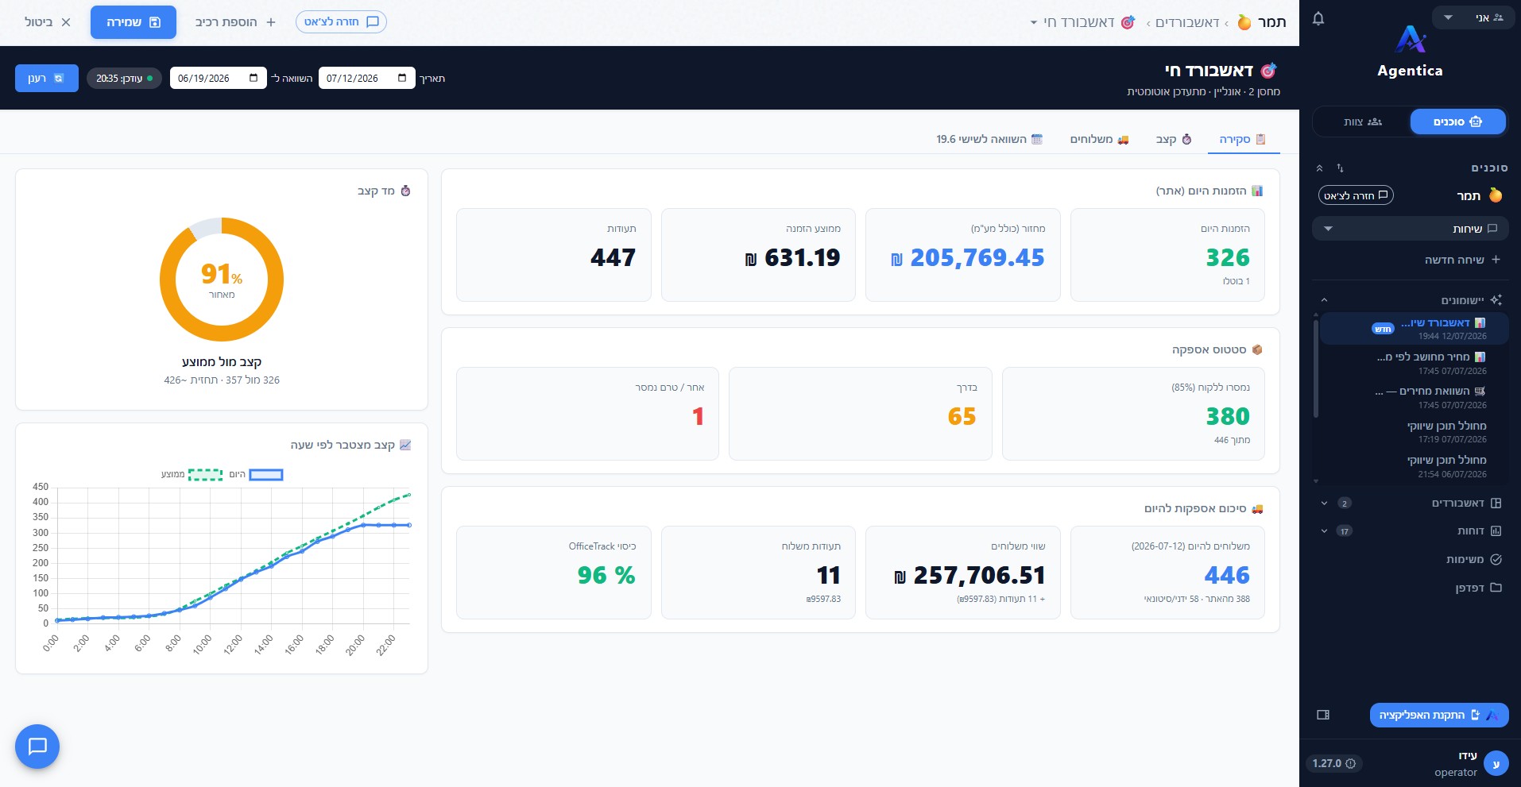Collapse the יישומונים section

tap(1324, 300)
